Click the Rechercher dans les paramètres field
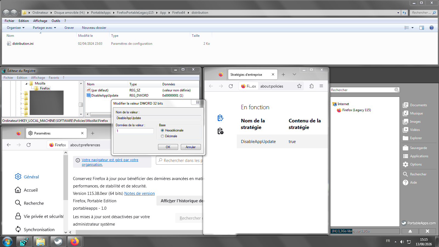439x247 pixels. point(180,161)
